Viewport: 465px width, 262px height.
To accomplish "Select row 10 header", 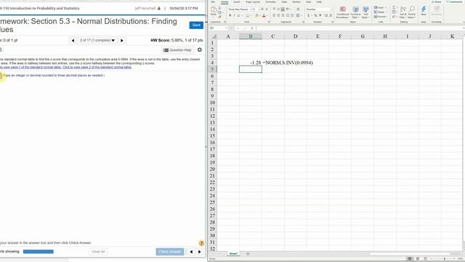I will click(x=212, y=103).
